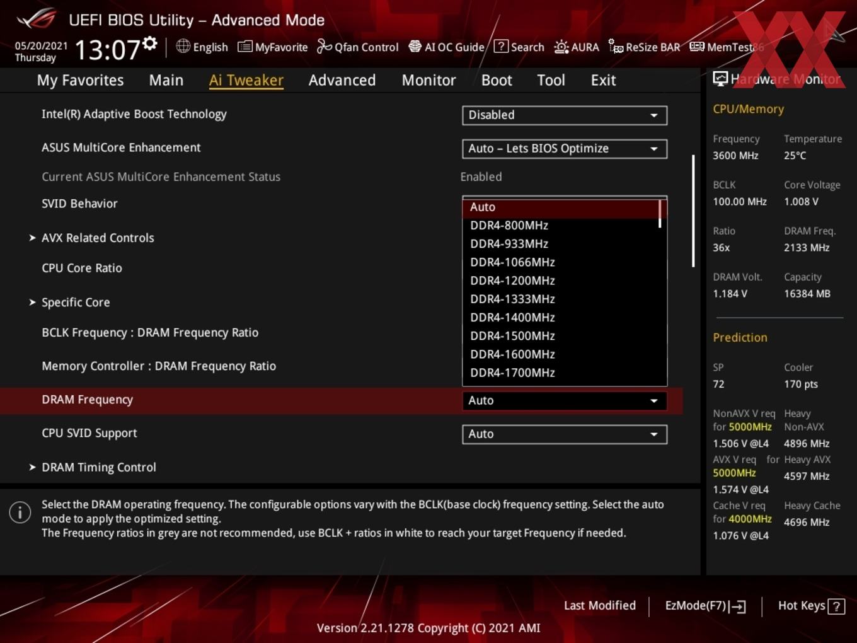857x643 pixels.
Task: Open the Monitor tab
Action: [428, 80]
